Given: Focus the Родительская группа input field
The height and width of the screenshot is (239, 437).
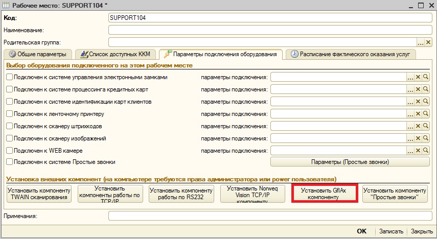Looking at the screenshot, I should (263, 42).
